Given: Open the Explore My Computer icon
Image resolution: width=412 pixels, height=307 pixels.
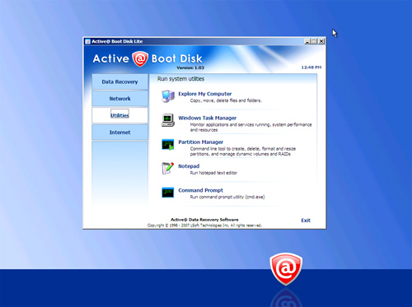Looking at the screenshot, I should coord(168,96).
